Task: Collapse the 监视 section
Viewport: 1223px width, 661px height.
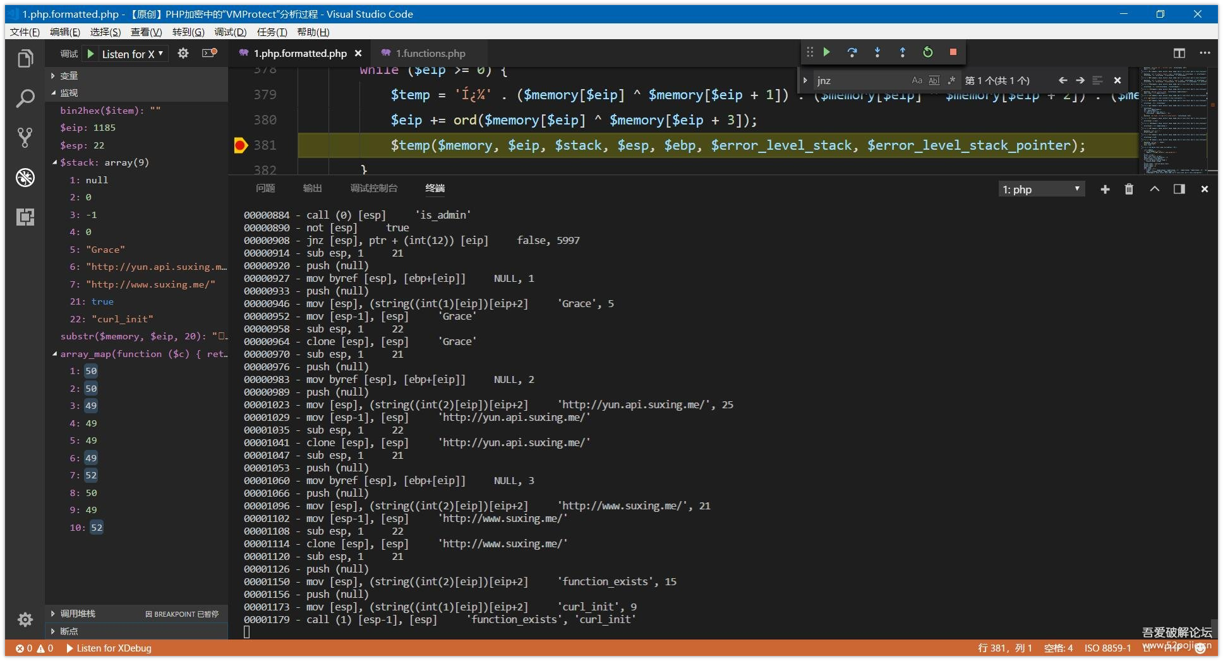Action: pyautogui.click(x=136, y=93)
